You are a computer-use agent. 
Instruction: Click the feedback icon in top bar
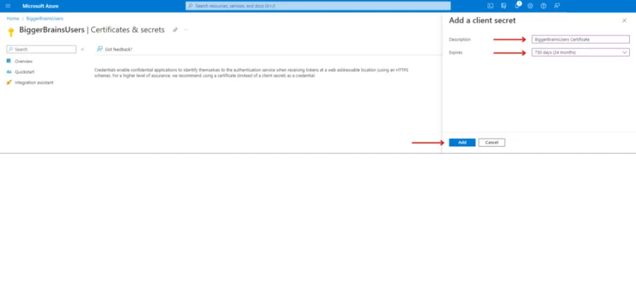[x=557, y=6]
